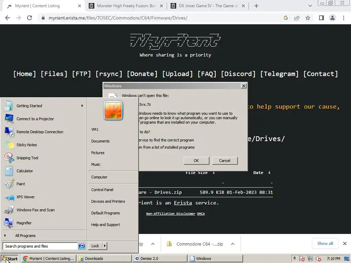Toggle the browser side panel

coord(322,18)
